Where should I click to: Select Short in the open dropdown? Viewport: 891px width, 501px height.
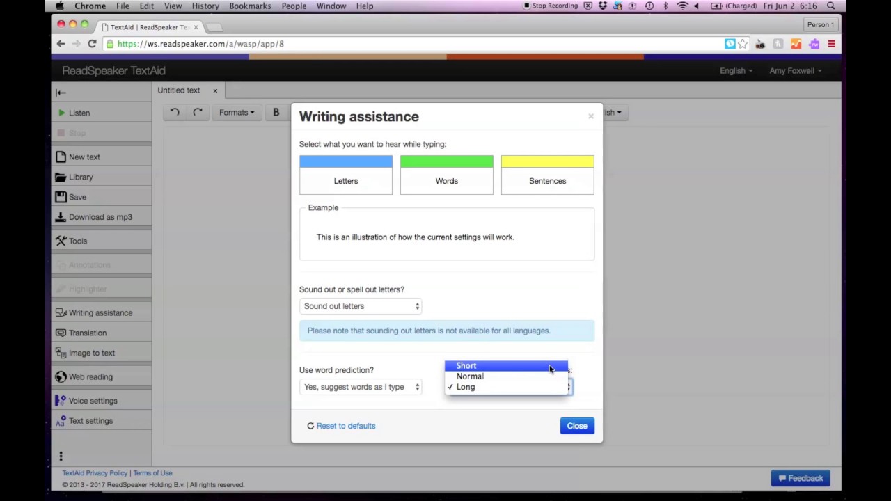(506, 365)
